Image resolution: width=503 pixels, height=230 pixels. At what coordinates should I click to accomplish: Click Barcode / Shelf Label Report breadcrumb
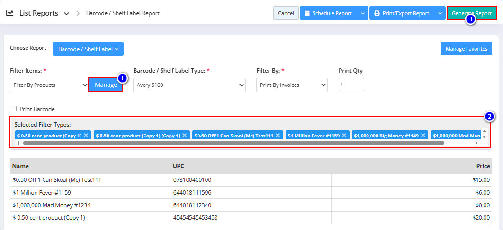coord(123,13)
